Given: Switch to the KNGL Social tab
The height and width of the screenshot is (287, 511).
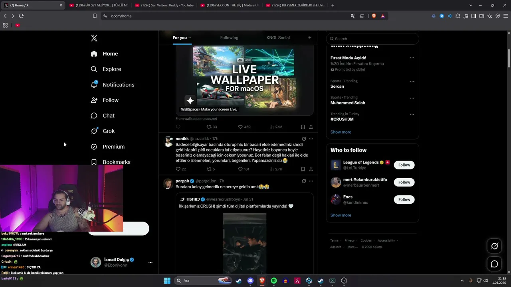Looking at the screenshot, I should tap(278, 37).
